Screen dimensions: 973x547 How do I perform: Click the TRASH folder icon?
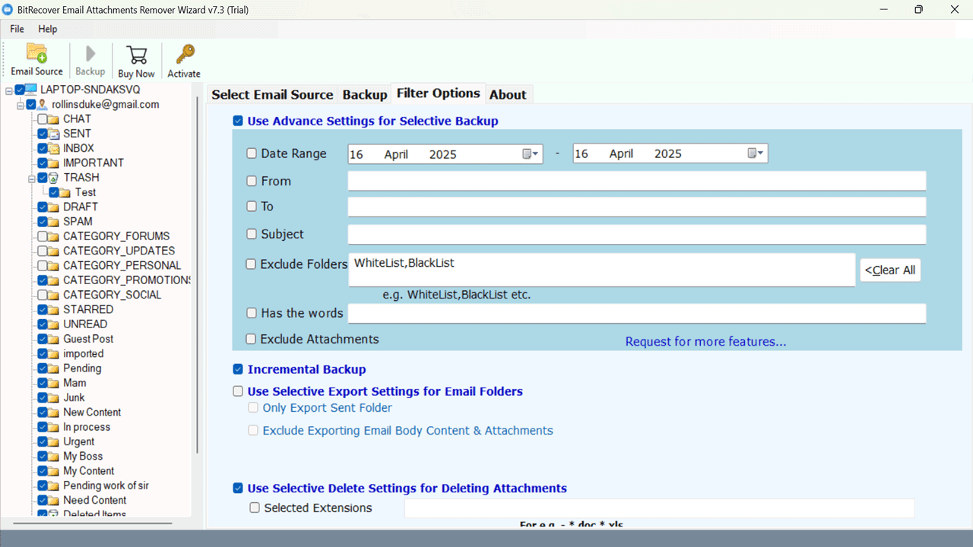pyautogui.click(x=54, y=178)
